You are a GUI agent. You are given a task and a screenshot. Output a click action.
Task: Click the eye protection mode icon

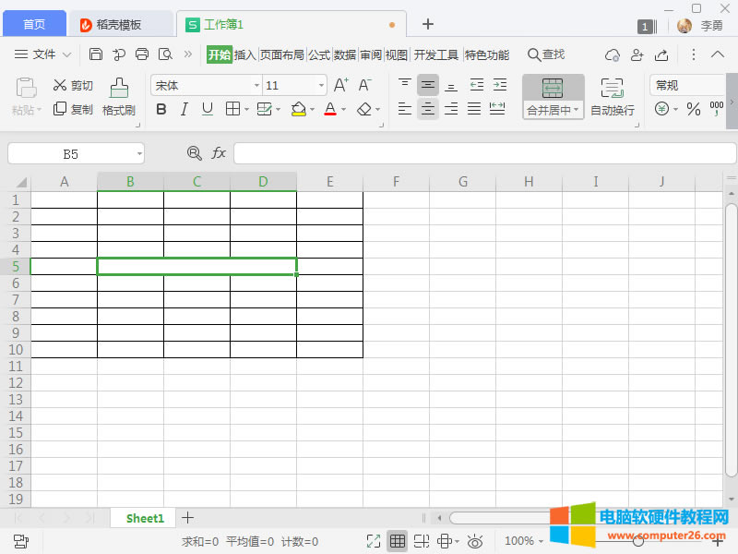[x=475, y=541]
